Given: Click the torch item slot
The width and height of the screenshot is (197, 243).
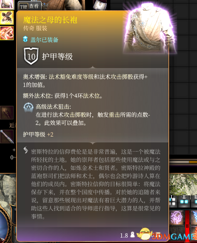Looking at the screenshot, I should click(7, 113).
